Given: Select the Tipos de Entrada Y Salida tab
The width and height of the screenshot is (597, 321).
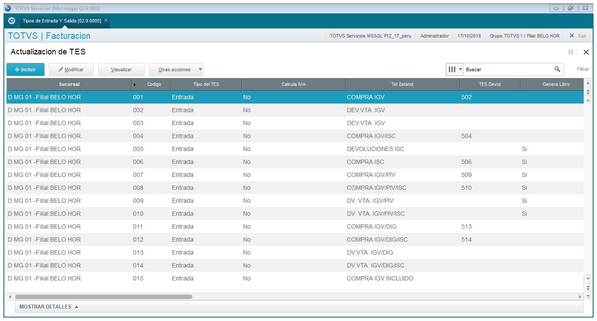Looking at the screenshot, I should click(x=62, y=21).
